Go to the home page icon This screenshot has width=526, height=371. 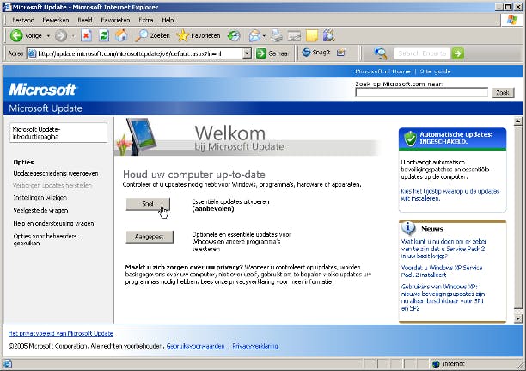pos(121,35)
